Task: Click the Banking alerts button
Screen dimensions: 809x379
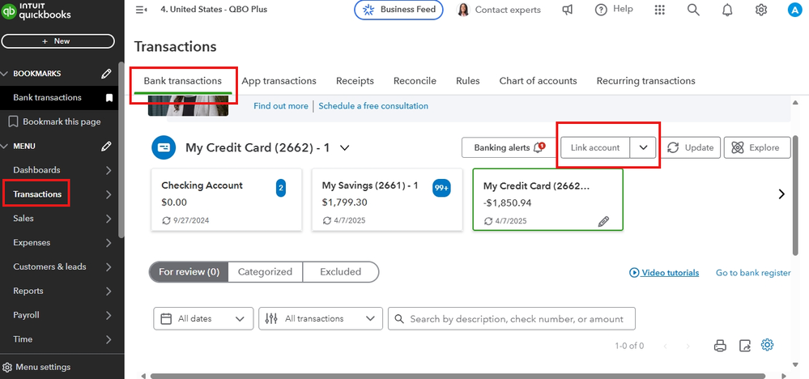Action: pyautogui.click(x=509, y=147)
